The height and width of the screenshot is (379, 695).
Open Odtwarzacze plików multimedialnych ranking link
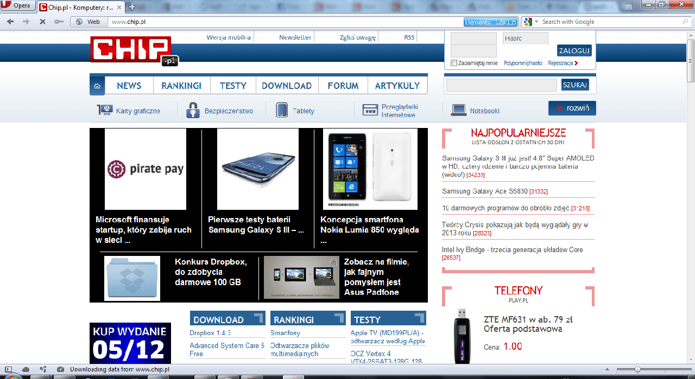pos(300,350)
